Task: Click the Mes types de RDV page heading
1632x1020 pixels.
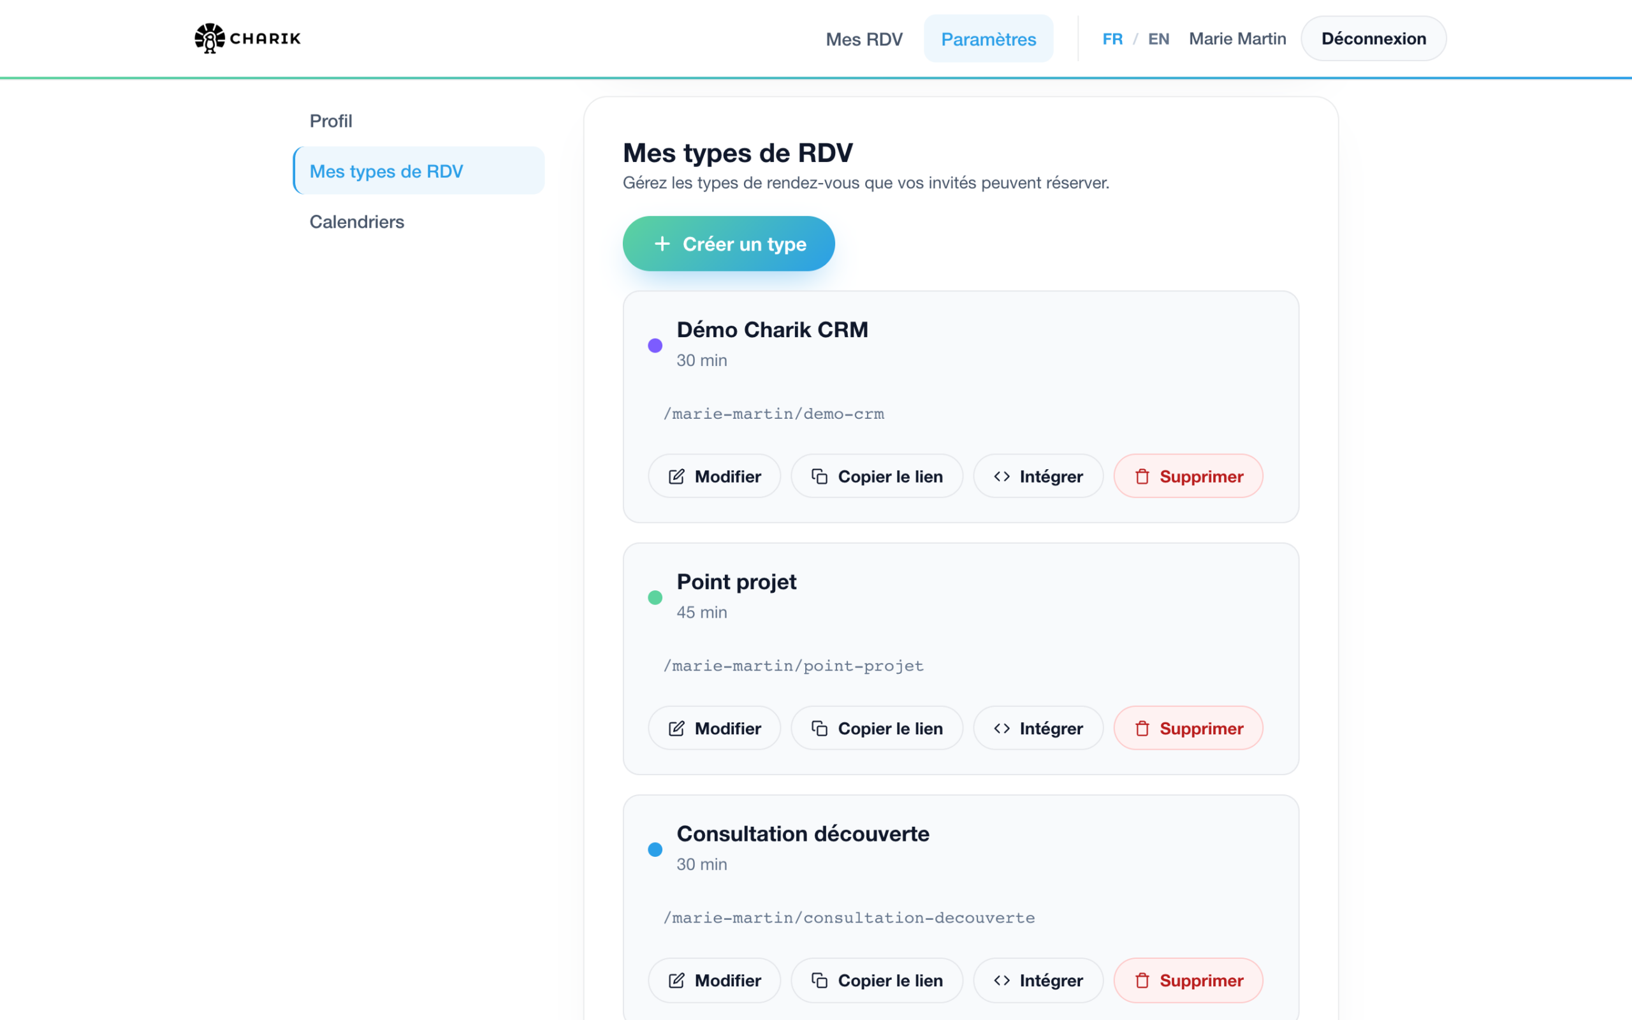Action: (738, 153)
